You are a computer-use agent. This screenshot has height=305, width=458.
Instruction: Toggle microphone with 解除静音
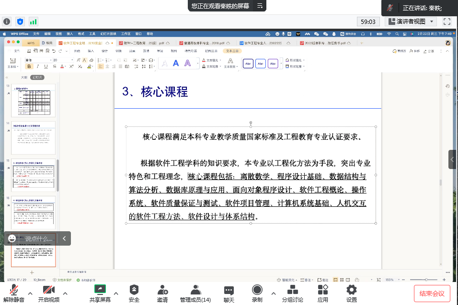point(14,293)
